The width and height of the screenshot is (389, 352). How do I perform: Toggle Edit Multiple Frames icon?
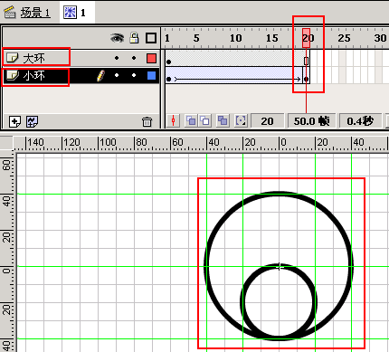[x=223, y=121]
